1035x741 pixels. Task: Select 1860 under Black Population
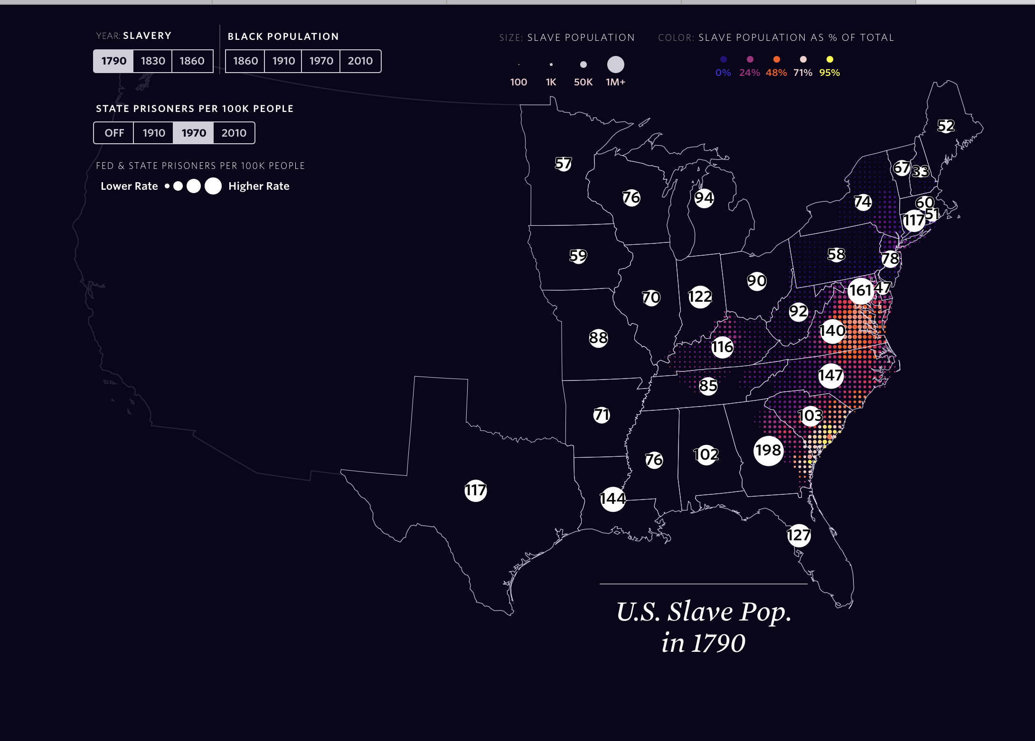tap(245, 61)
